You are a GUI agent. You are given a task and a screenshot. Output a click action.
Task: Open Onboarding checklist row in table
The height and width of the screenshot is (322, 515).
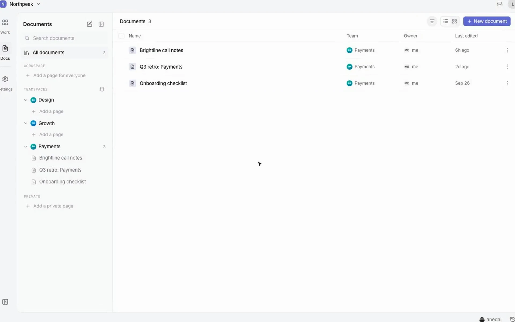pos(314,83)
